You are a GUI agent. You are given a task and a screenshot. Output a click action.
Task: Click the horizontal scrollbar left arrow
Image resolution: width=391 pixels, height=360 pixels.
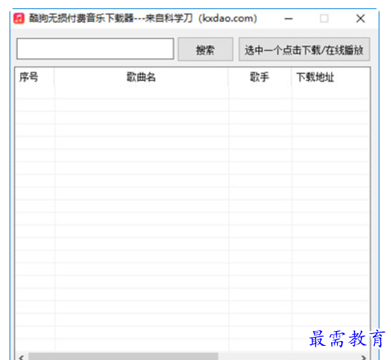[22, 357]
